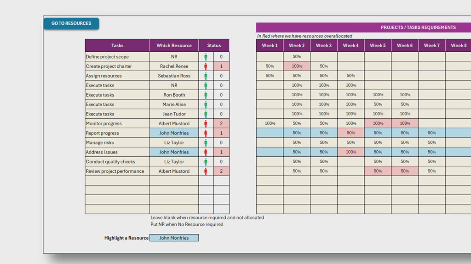This screenshot has width=471, height=264.
Task: Click the green status icon in Ron Booth's row
Action: click(206, 95)
